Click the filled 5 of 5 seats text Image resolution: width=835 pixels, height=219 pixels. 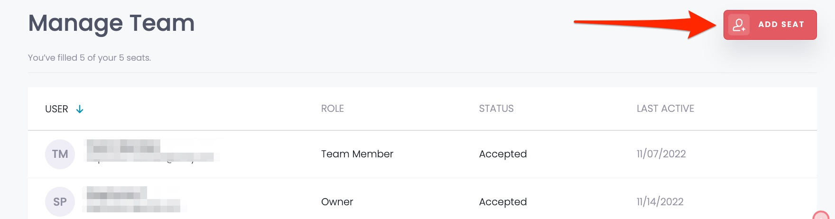[x=90, y=58]
